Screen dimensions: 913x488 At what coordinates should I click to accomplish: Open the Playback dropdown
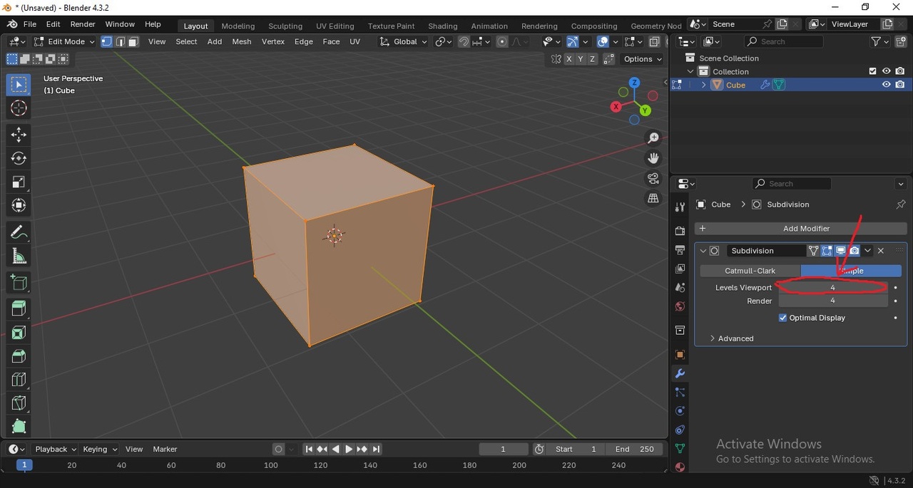pyautogui.click(x=56, y=449)
